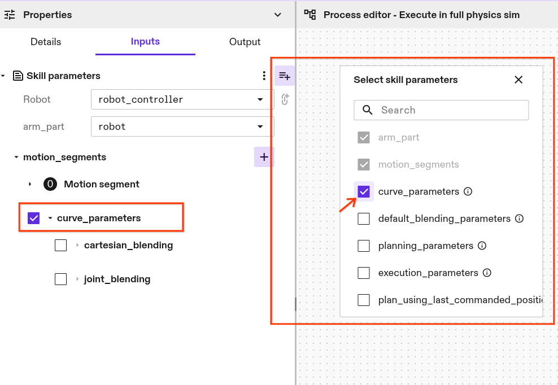
Task: Open the Skill parameters three-dot menu
Action: tap(264, 75)
